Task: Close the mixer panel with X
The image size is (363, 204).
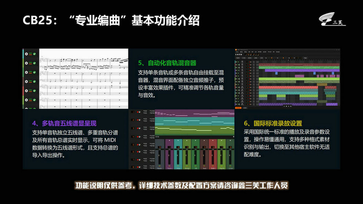Action: point(233,137)
